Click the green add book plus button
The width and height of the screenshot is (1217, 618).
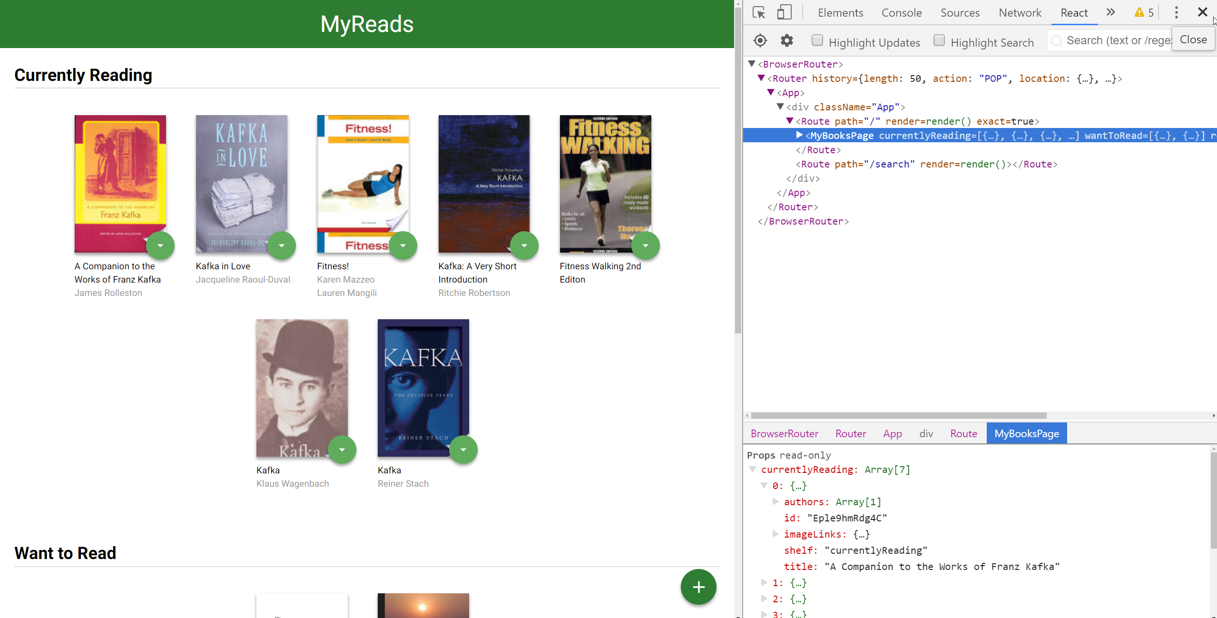point(698,587)
